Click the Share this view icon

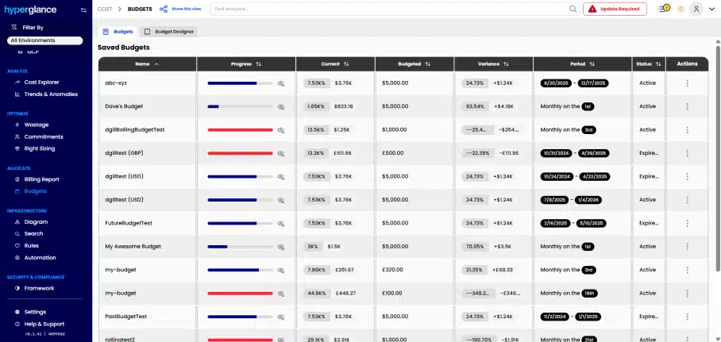tap(164, 9)
